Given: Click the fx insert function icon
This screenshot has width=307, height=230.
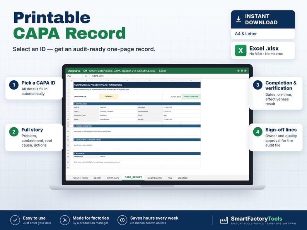Looking at the screenshot, I should [86, 76].
